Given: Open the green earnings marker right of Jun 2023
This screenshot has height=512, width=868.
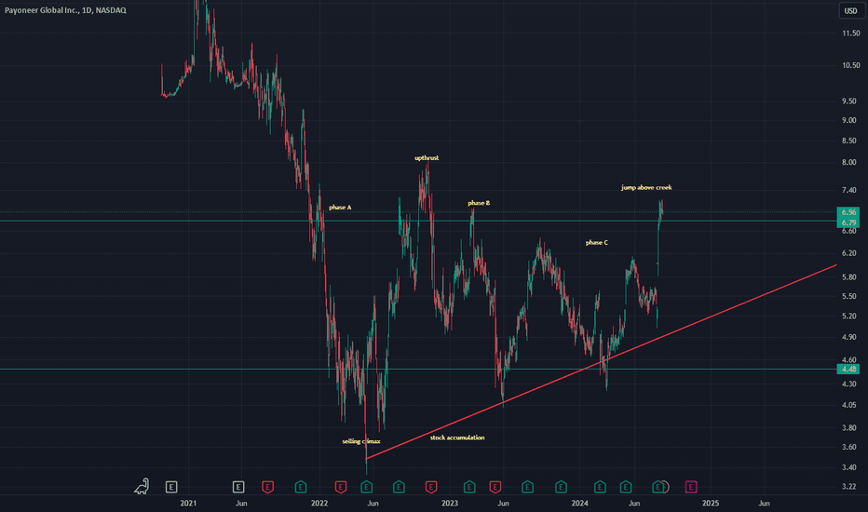Looking at the screenshot, I should click(527, 487).
